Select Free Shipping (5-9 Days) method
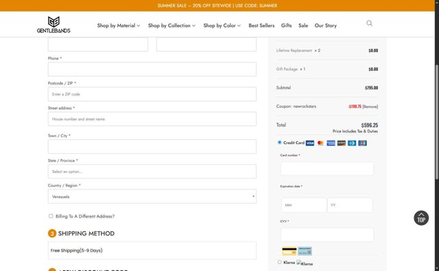 152,250
